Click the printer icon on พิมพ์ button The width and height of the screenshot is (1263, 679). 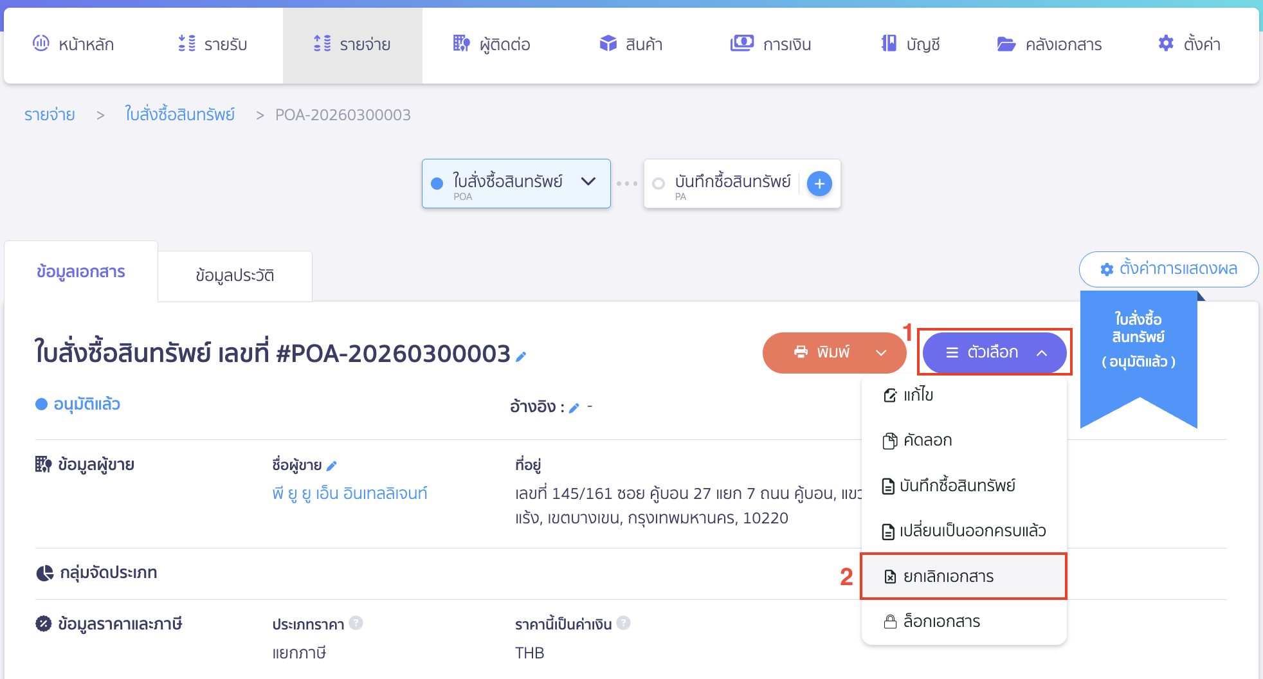[x=801, y=352]
